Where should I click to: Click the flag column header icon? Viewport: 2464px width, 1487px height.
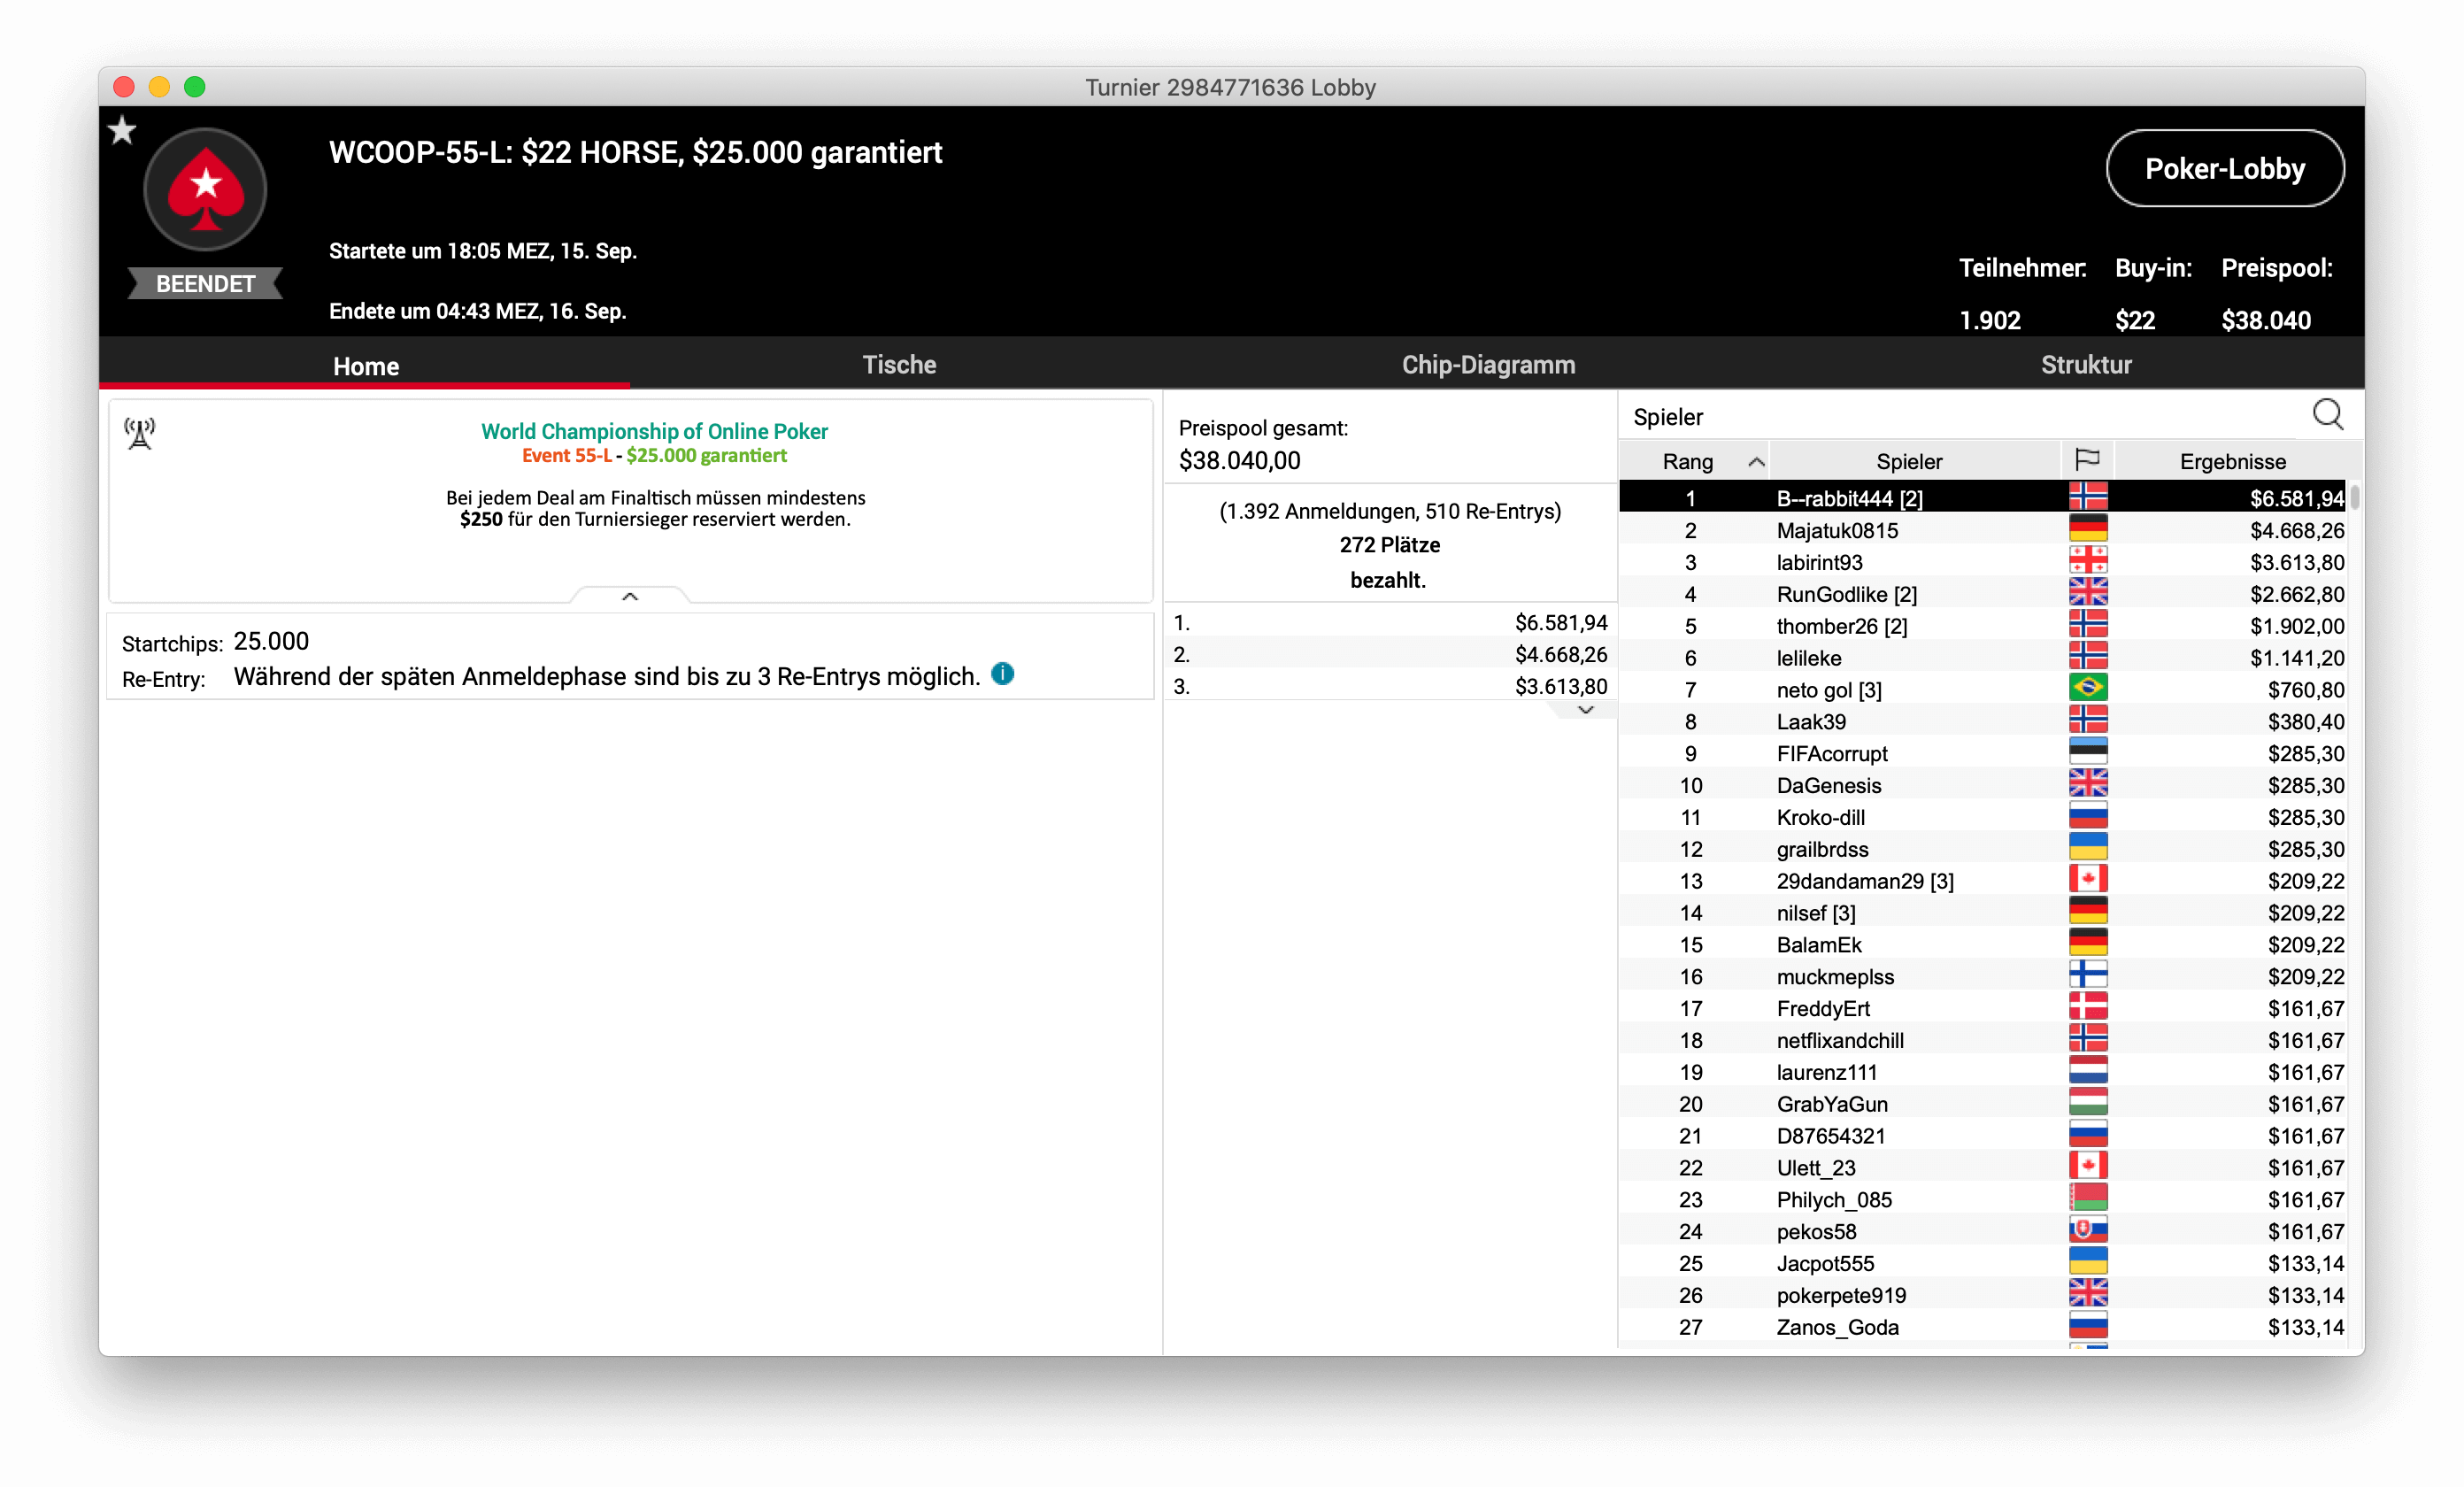tap(2087, 460)
